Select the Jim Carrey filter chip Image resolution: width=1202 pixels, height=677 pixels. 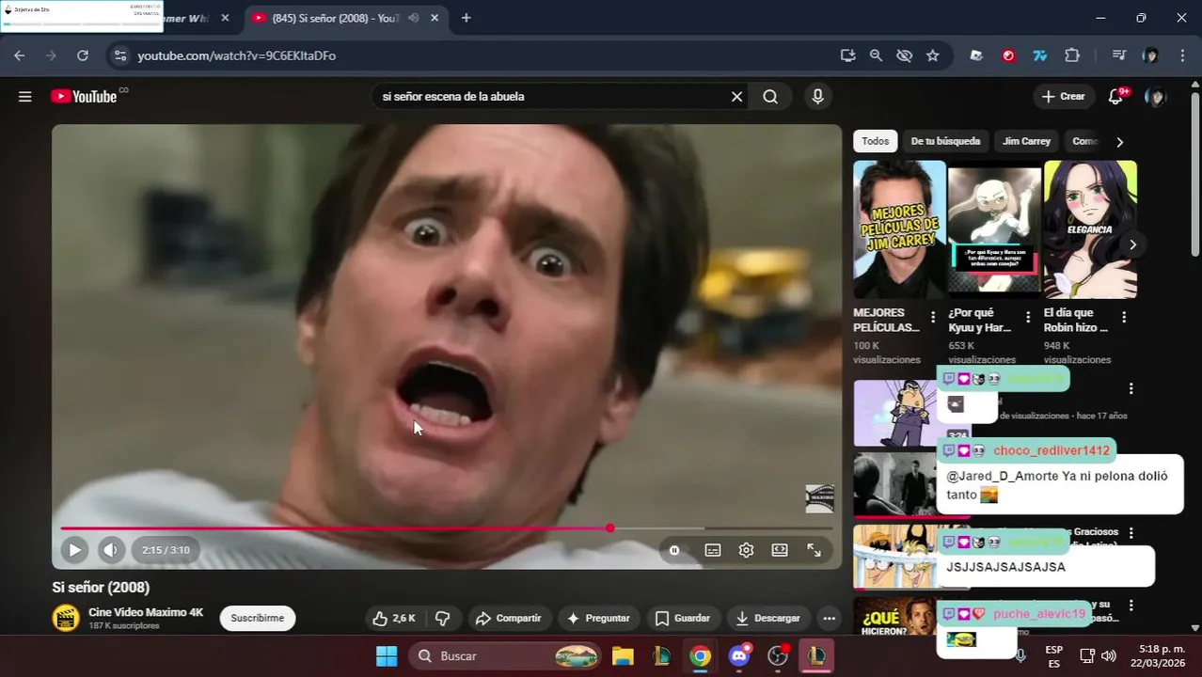pyautogui.click(x=1026, y=141)
